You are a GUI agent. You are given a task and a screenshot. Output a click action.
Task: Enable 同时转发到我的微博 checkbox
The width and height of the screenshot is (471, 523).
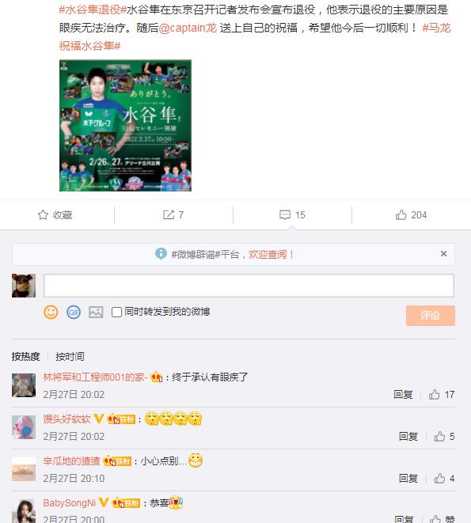tap(116, 313)
